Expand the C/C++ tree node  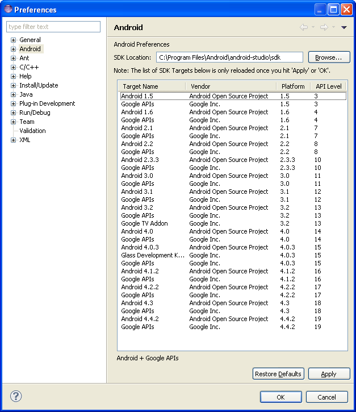14,67
